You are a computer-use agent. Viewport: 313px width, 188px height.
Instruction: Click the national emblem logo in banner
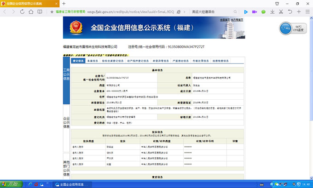(x=76, y=27)
